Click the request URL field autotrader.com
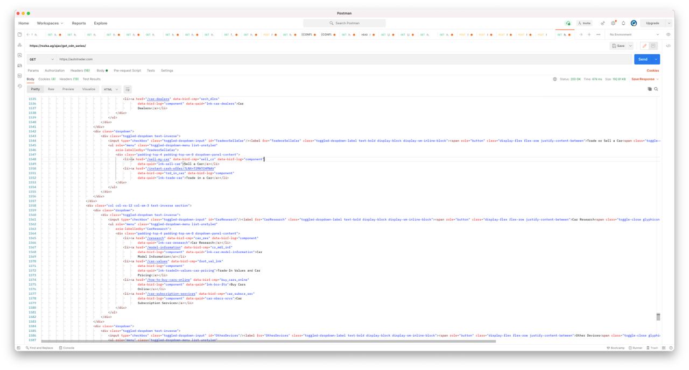 pos(344,59)
